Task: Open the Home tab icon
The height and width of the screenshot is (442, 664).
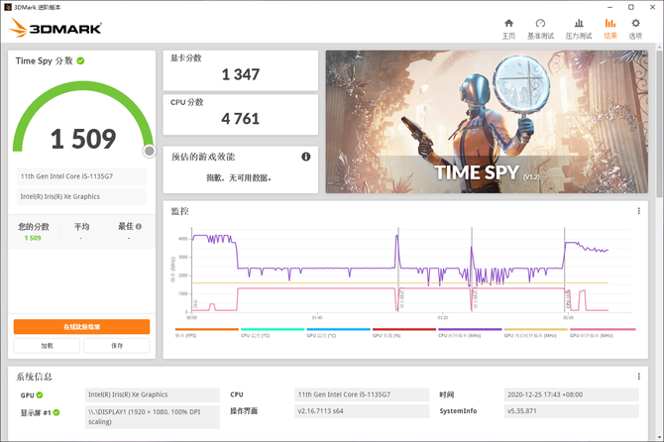Action: (508, 27)
